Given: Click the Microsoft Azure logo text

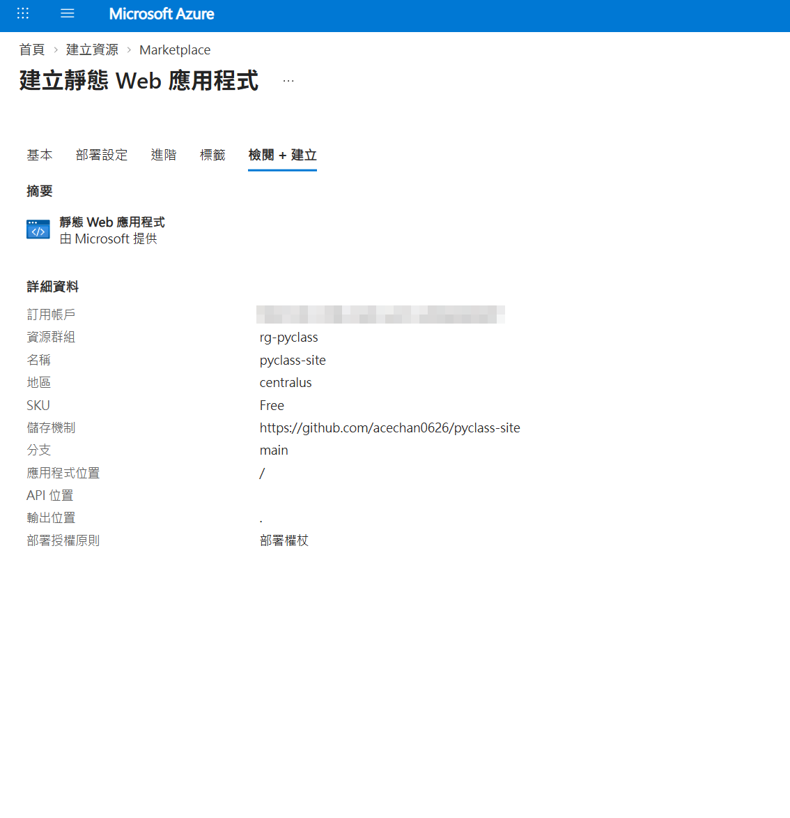Looking at the screenshot, I should [x=162, y=14].
